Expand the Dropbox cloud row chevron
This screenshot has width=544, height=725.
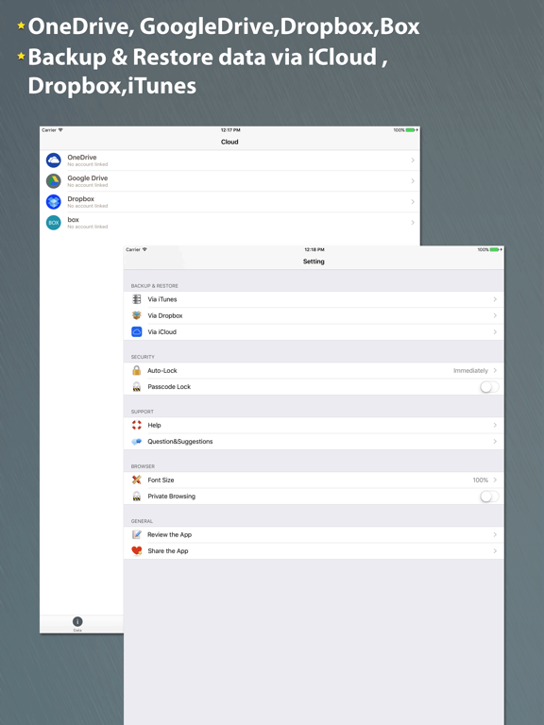413,202
